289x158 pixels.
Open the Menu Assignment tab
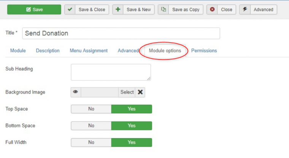pos(89,51)
